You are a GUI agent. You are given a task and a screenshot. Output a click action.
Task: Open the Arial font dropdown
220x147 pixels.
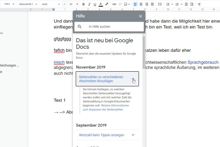pos(51,4)
